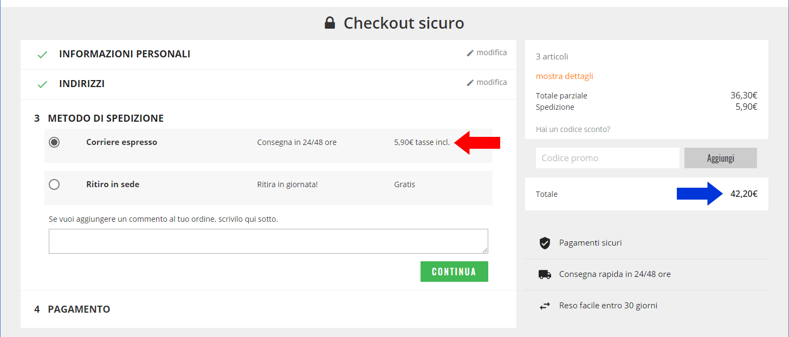Open the Informazioni Personali section header
Viewport: 789px width, 337px height.
pyautogui.click(x=125, y=54)
